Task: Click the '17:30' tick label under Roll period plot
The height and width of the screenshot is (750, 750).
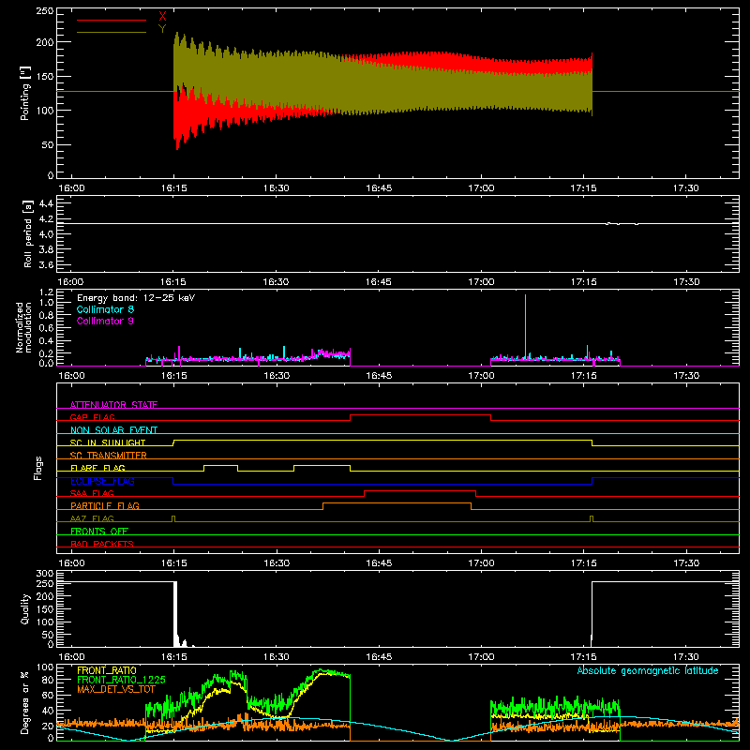Action: click(x=686, y=282)
